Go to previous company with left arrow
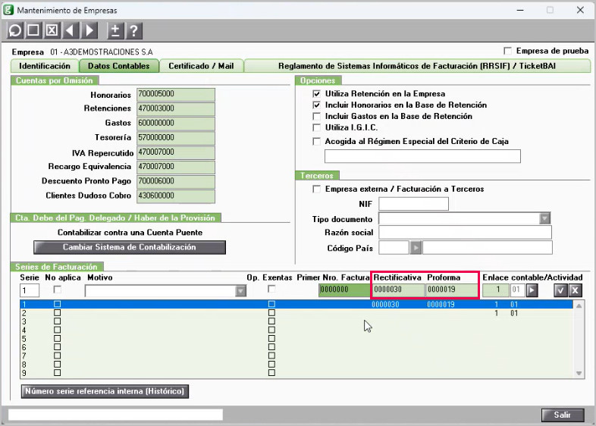The height and width of the screenshot is (426, 596). coord(70,30)
